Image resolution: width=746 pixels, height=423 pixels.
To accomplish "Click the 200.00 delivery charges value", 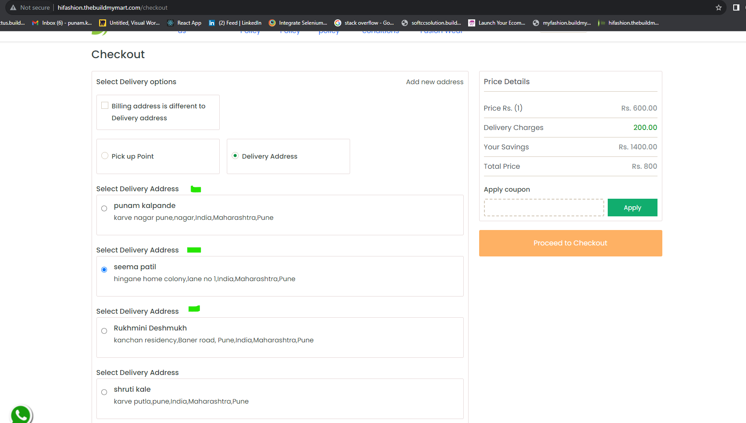I will click(645, 127).
